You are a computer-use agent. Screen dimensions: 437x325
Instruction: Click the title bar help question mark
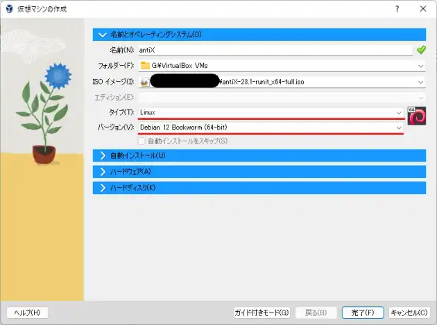point(397,9)
